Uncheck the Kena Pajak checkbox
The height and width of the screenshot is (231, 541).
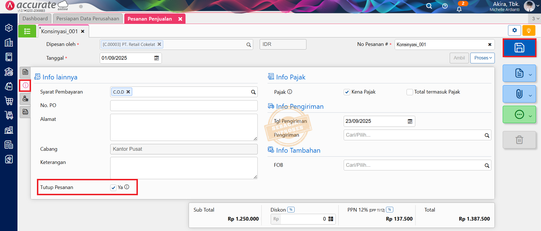347,92
